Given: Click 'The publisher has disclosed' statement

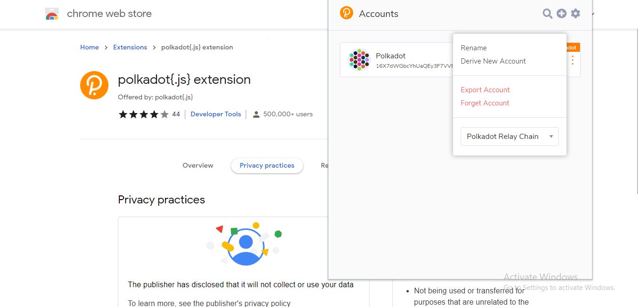Looking at the screenshot, I should [240, 285].
